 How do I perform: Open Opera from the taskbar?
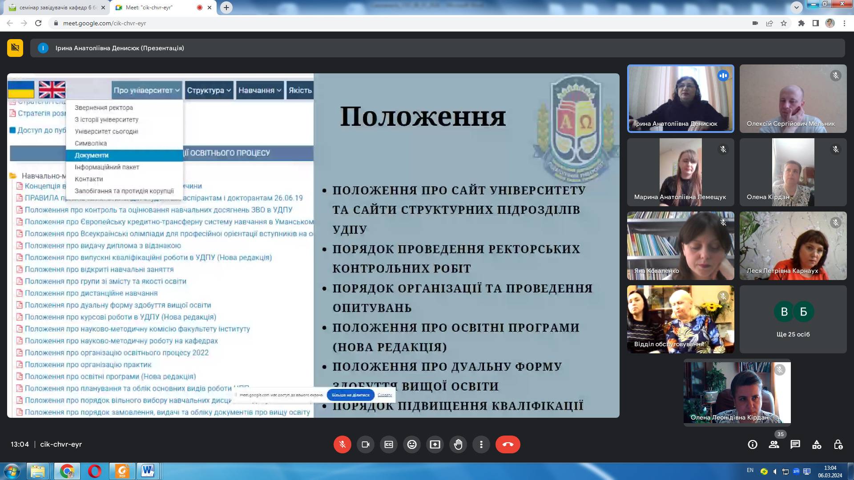[x=95, y=471]
